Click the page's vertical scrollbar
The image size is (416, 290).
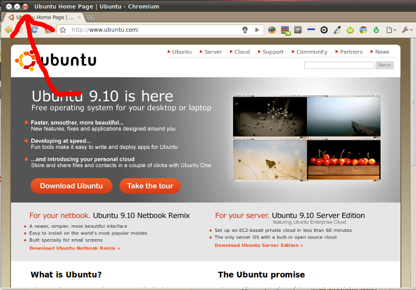pos(413,102)
